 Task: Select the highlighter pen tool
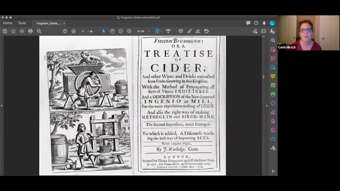tap(189, 31)
